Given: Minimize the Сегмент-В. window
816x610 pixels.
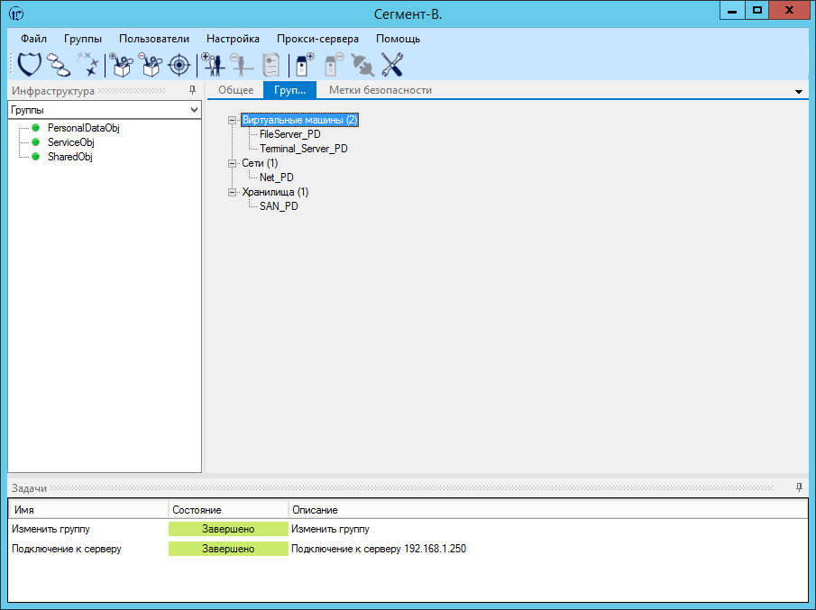Looking at the screenshot, I should point(733,11).
